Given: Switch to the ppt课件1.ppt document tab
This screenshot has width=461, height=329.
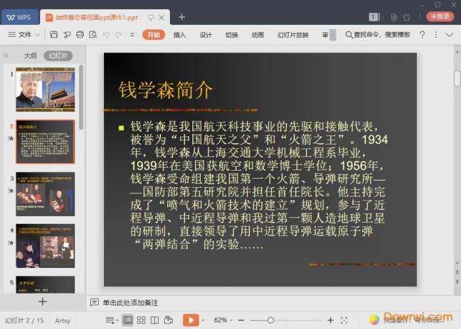Looking at the screenshot, I should [x=96, y=18].
